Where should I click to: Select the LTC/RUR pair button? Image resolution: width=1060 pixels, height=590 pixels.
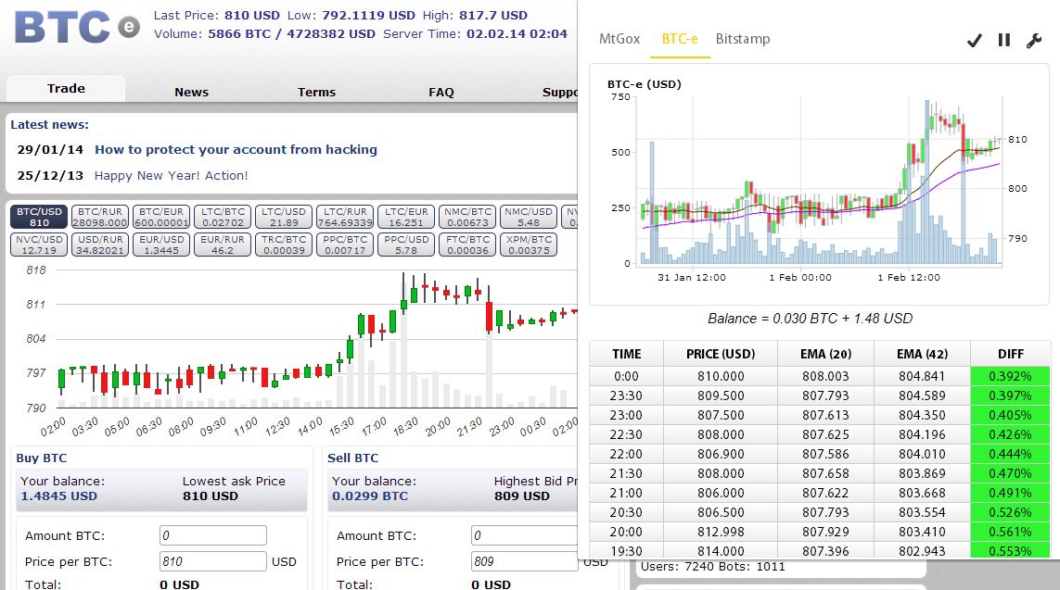(345, 217)
